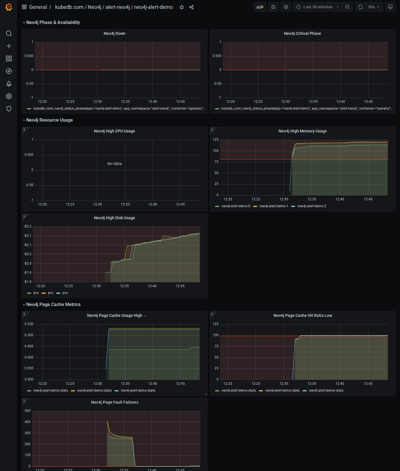Open Neo4j Page Cache Usage High panel menu
Viewport: 400px width, 471px height.
(x=117, y=315)
